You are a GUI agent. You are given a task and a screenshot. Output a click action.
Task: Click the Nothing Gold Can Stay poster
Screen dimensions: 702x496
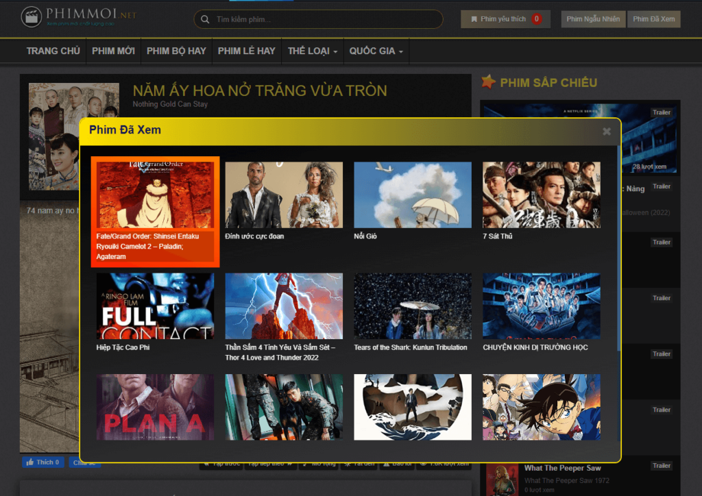pyautogui.click(x=54, y=136)
